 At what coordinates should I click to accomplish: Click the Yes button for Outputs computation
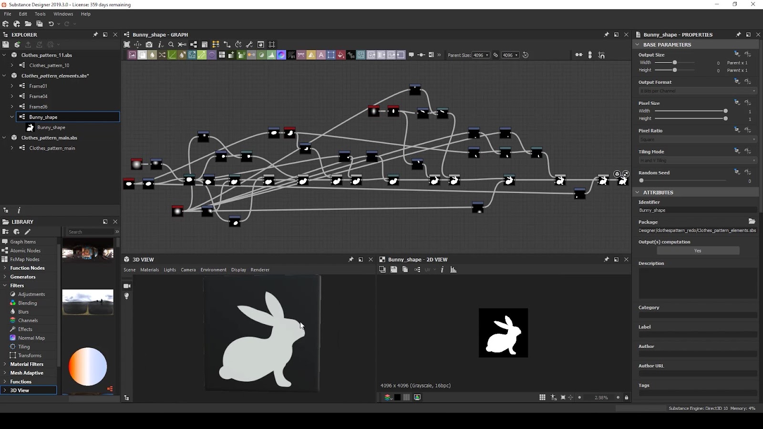point(698,251)
